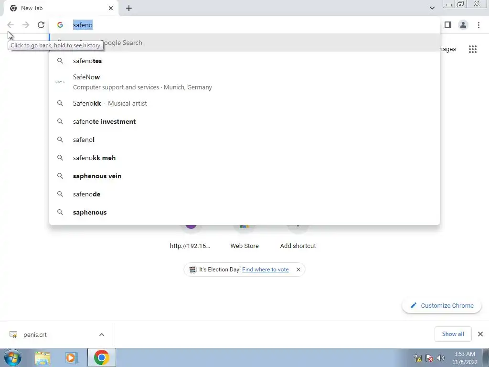Image resolution: width=489 pixels, height=367 pixels.
Task: Click the address bar text safeno
Action: [x=83, y=25]
